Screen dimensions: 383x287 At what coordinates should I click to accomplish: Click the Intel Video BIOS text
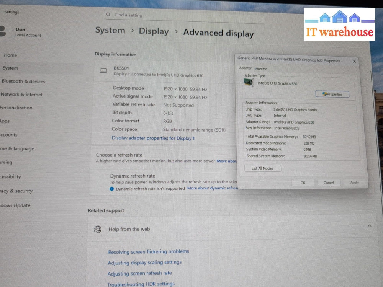[x=286, y=128]
